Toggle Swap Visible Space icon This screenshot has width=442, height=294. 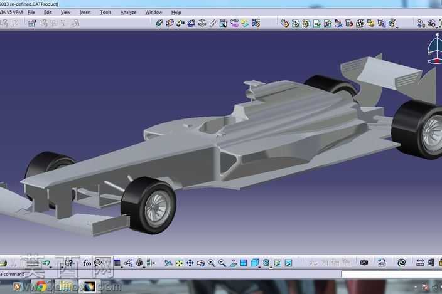288,263
